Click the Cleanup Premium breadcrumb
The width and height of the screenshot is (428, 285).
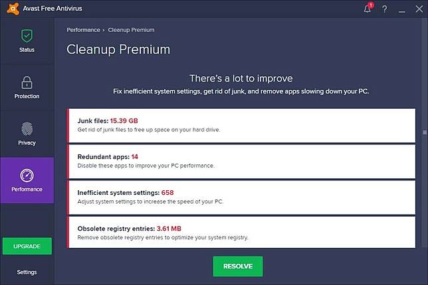131,30
